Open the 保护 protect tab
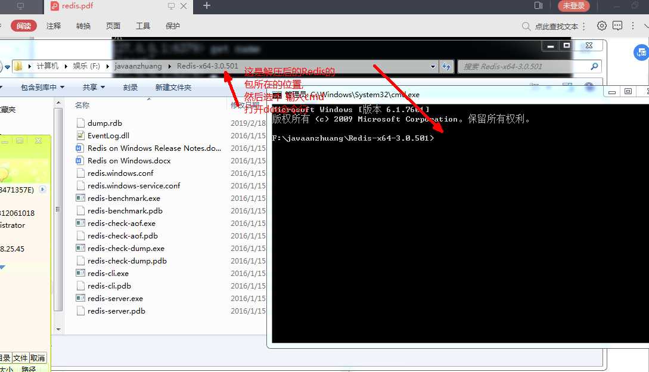This screenshot has height=372, width=649. (x=173, y=26)
